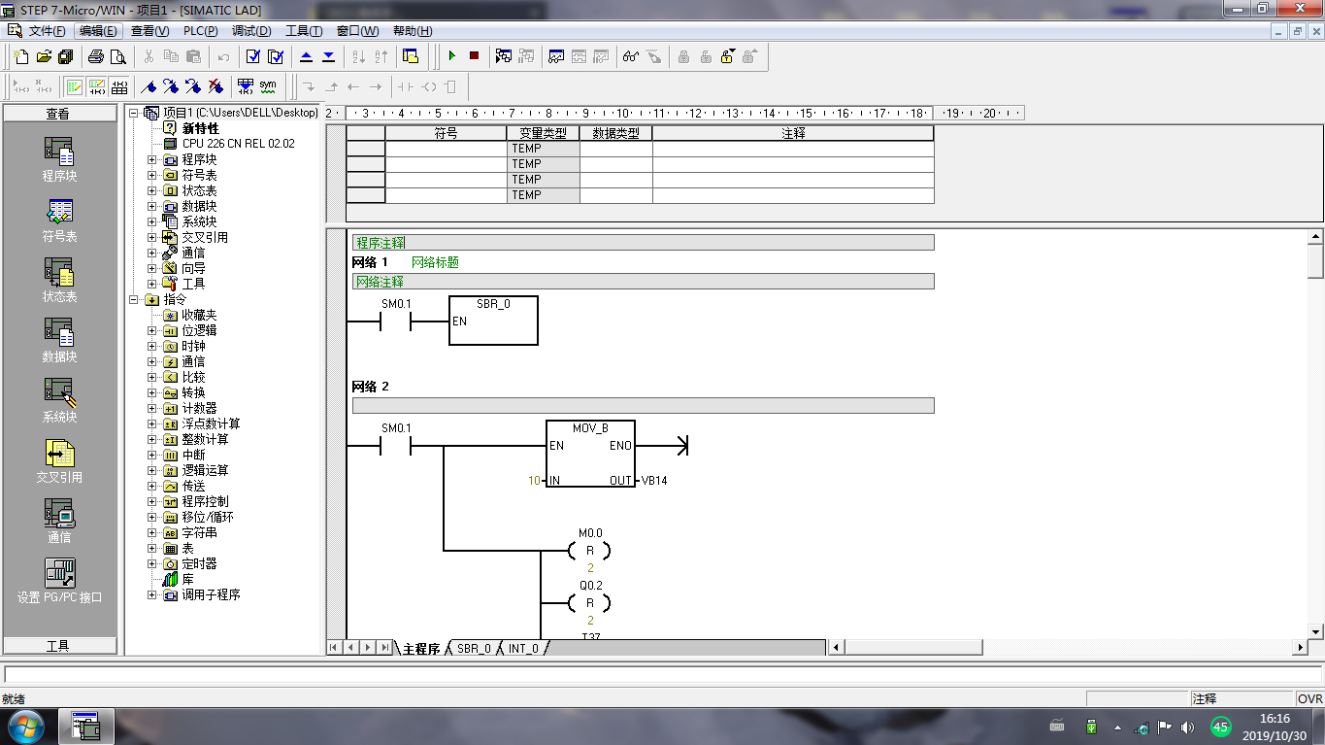
Task: Toggle POU comments display in toolbar
Action: coord(75,86)
